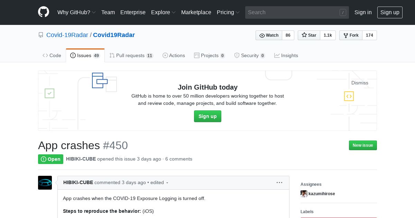
Task: Open HIBIKI-CUBE author link in issue header
Action: coord(81,159)
